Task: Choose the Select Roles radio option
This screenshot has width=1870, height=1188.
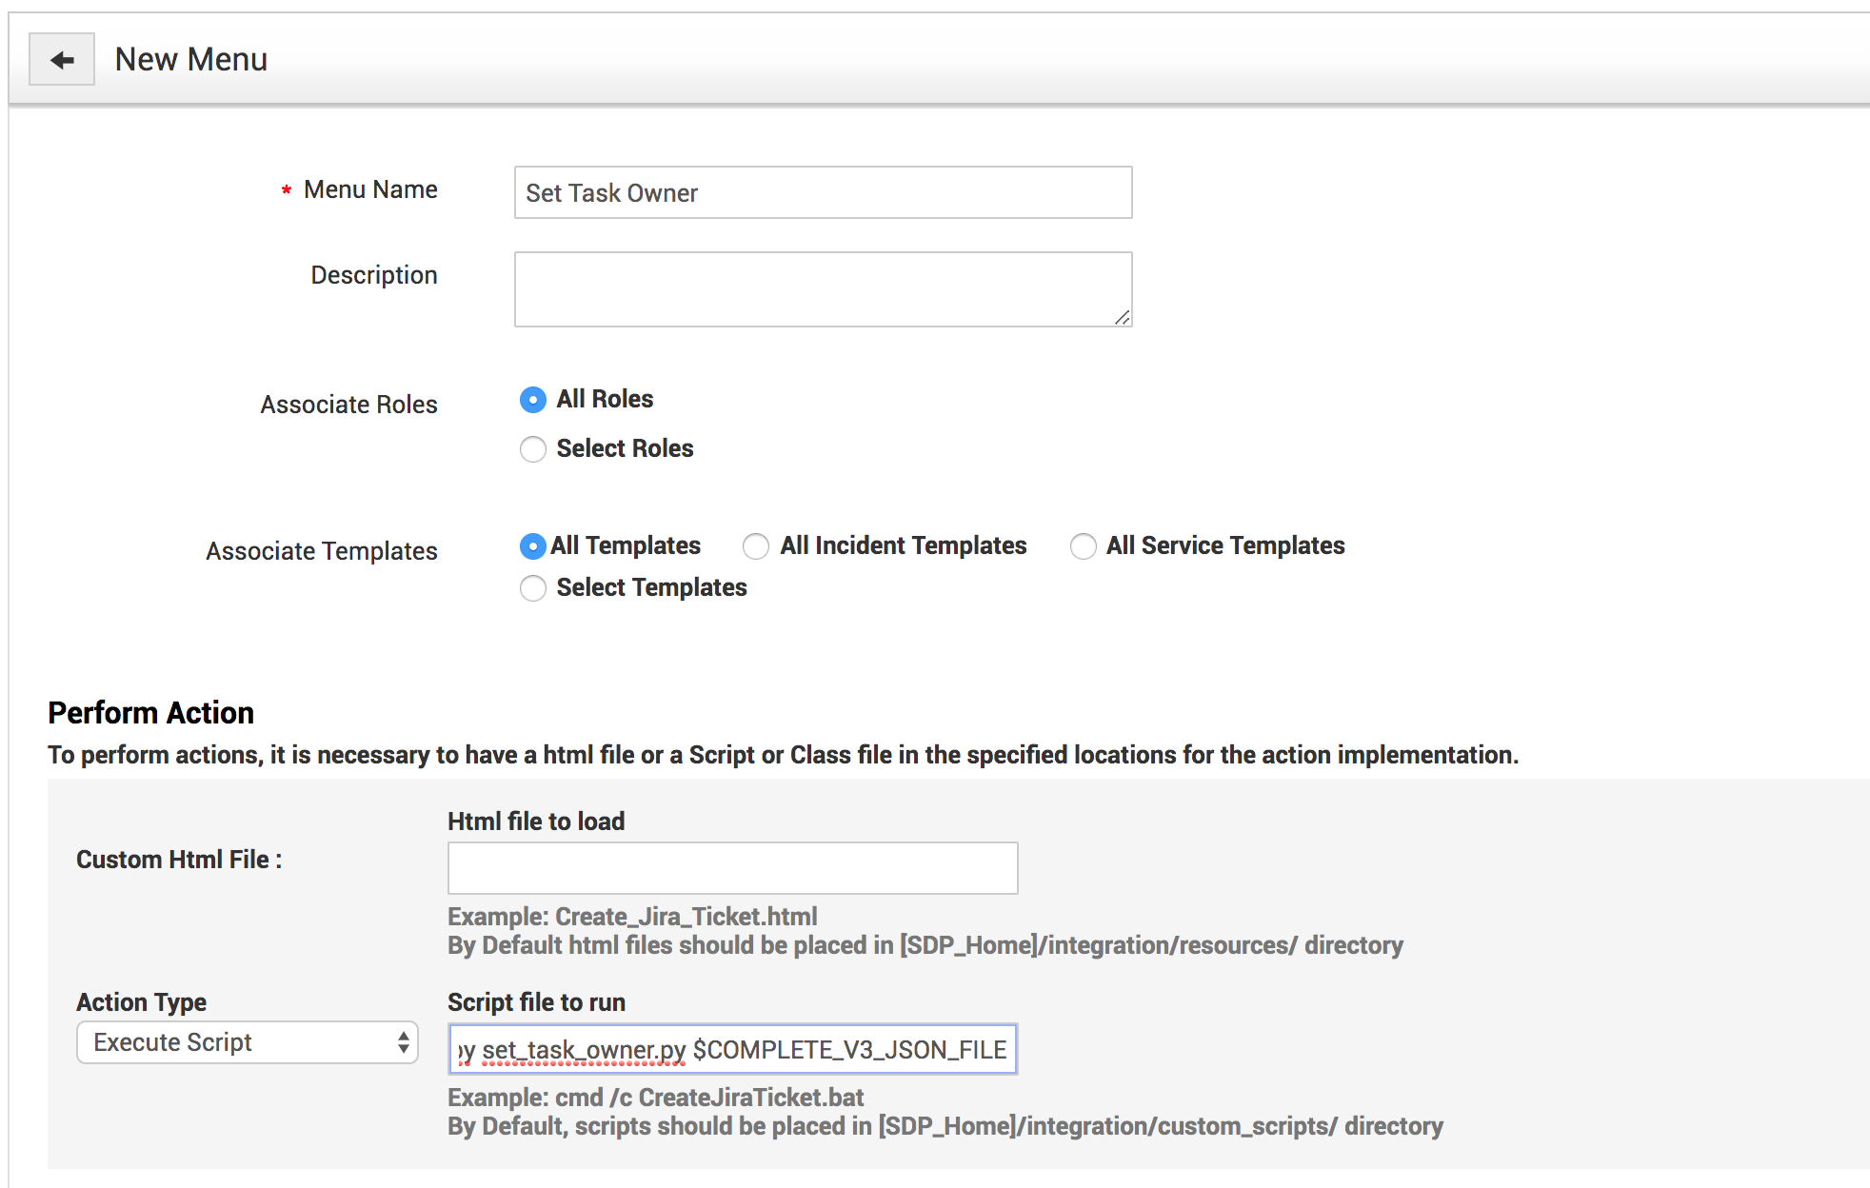Action: point(533,449)
